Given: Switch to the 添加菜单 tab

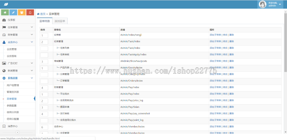Looking at the screenshot, I should tap(60, 21).
